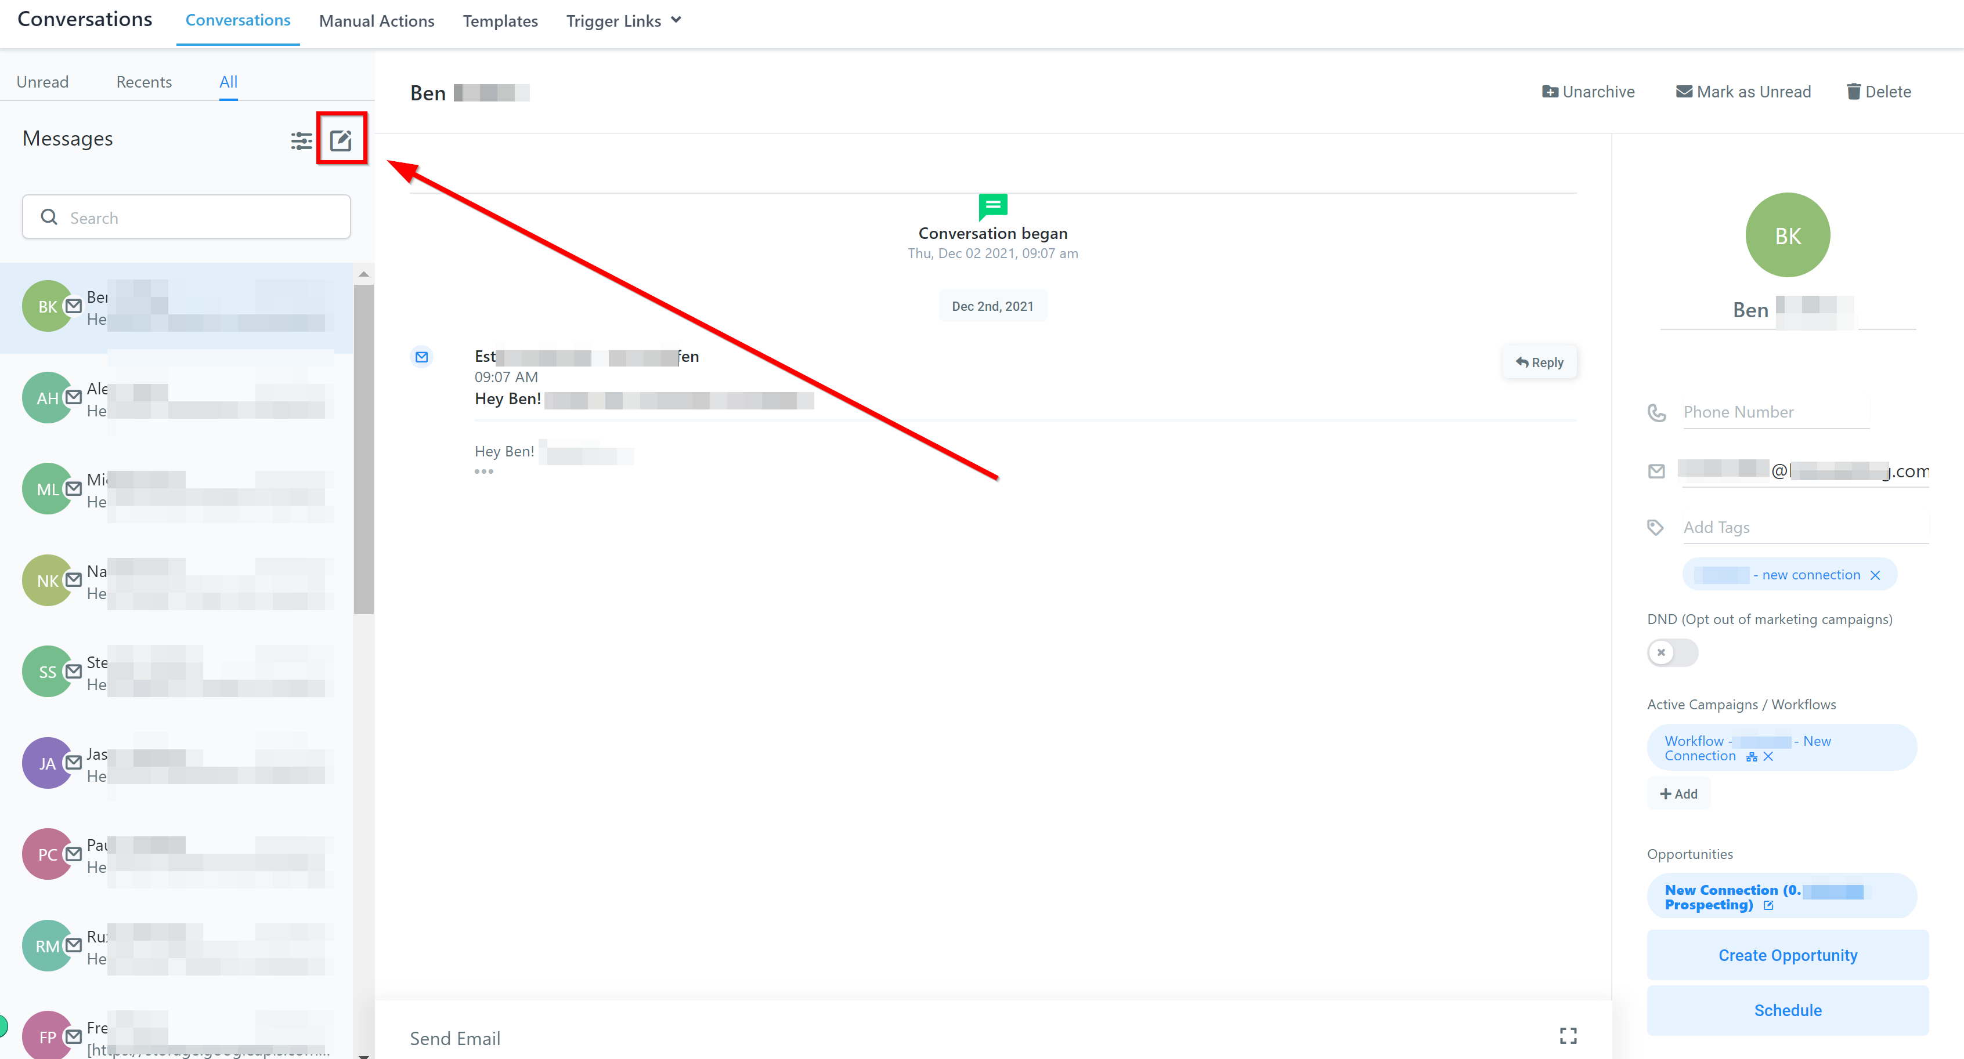Click the email type icon beside message
Screen dimensions: 1964x1059
point(421,357)
